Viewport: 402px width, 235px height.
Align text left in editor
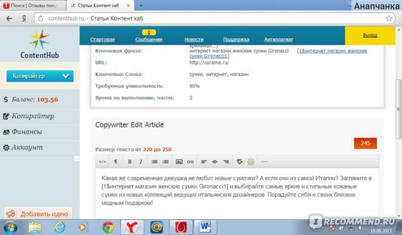(x=204, y=161)
